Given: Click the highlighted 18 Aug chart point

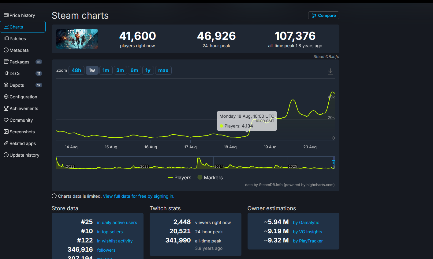Looking at the screenshot, I should click(x=247, y=135).
